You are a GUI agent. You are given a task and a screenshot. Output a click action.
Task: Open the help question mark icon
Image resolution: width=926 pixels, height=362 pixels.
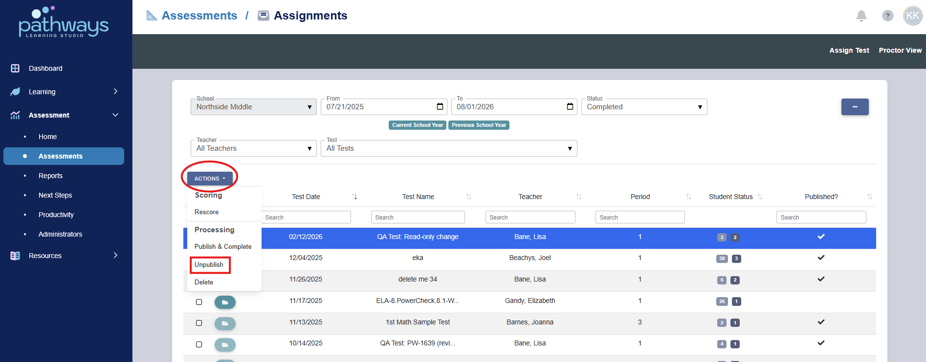pyautogui.click(x=888, y=16)
